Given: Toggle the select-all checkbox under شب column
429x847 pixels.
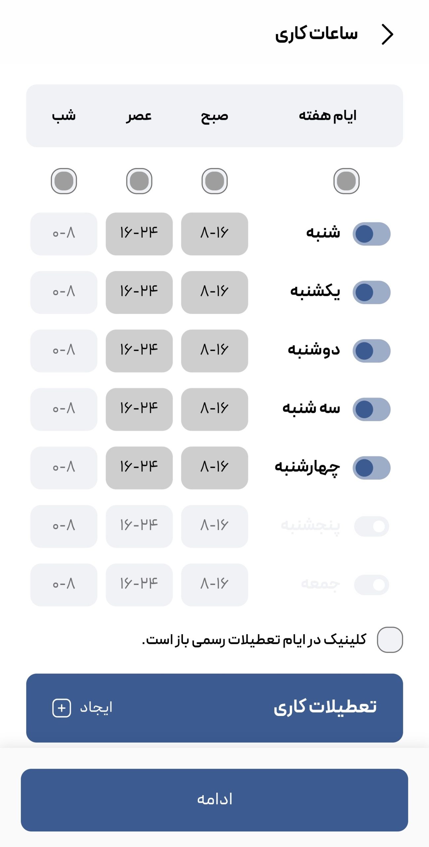Looking at the screenshot, I should pos(64,181).
